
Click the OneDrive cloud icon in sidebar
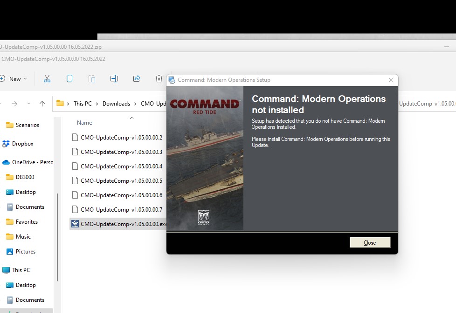(x=6, y=162)
